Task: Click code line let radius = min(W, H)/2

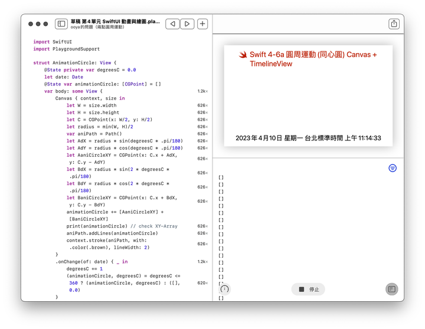Action: [x=100, y=127]
